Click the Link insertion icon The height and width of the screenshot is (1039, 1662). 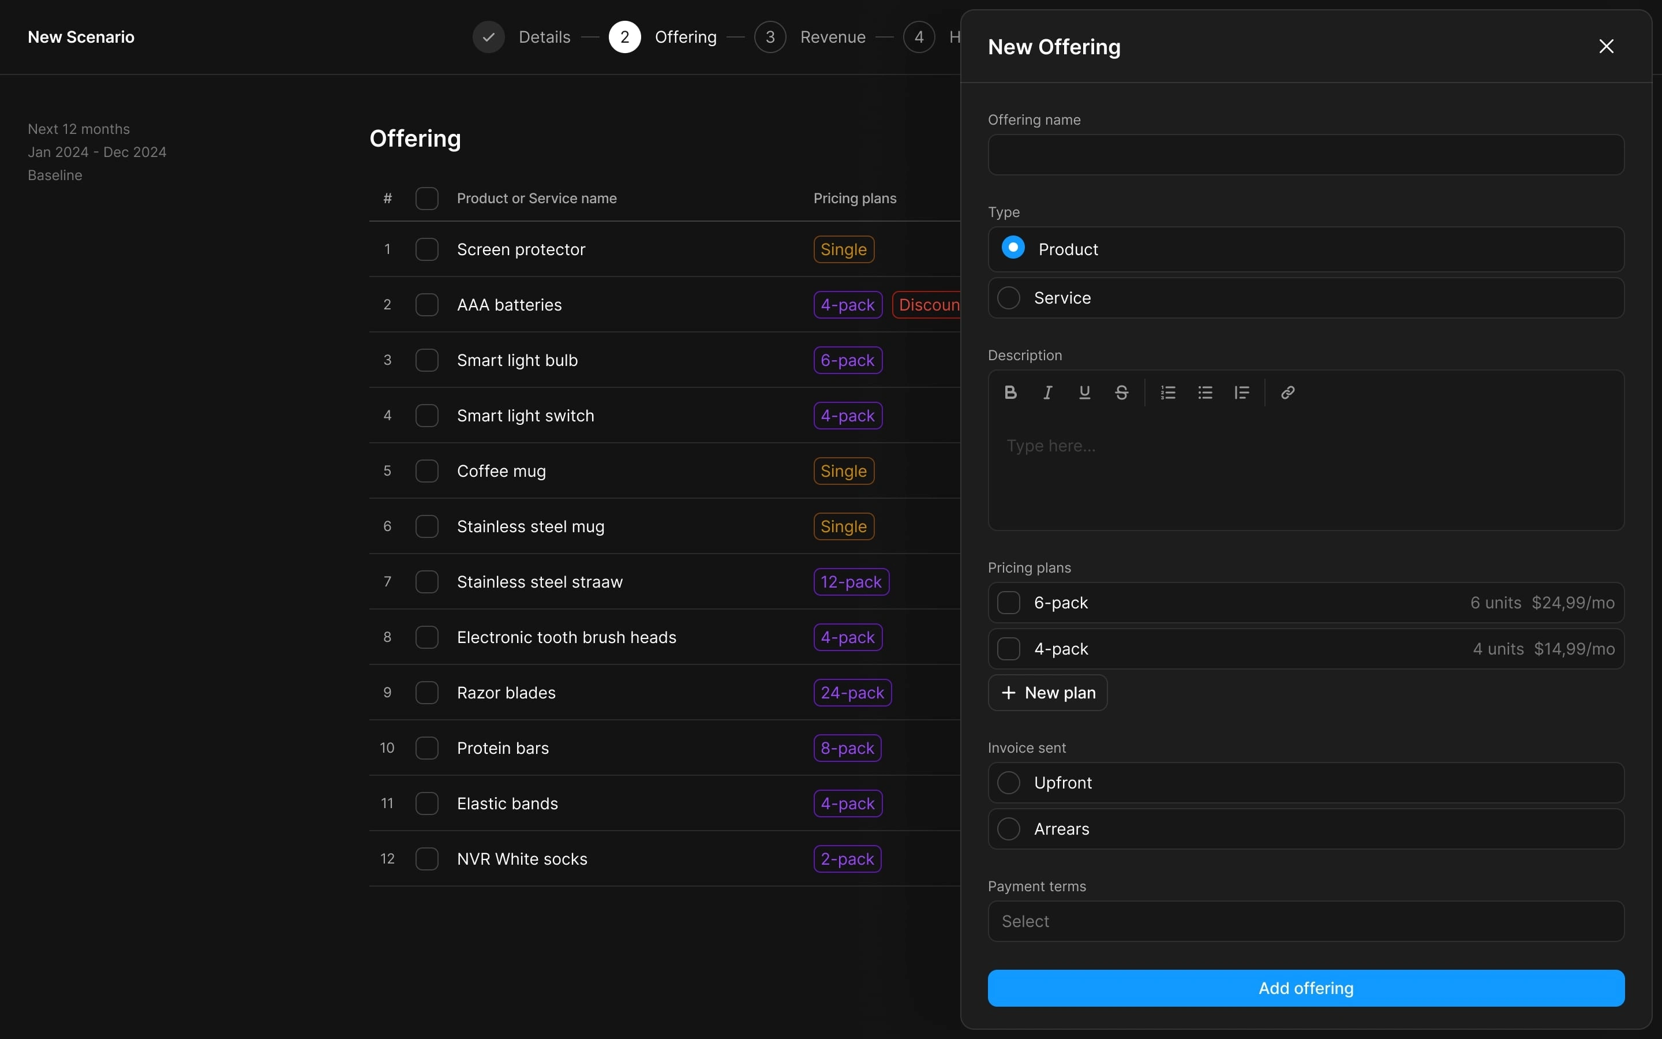1287,393
